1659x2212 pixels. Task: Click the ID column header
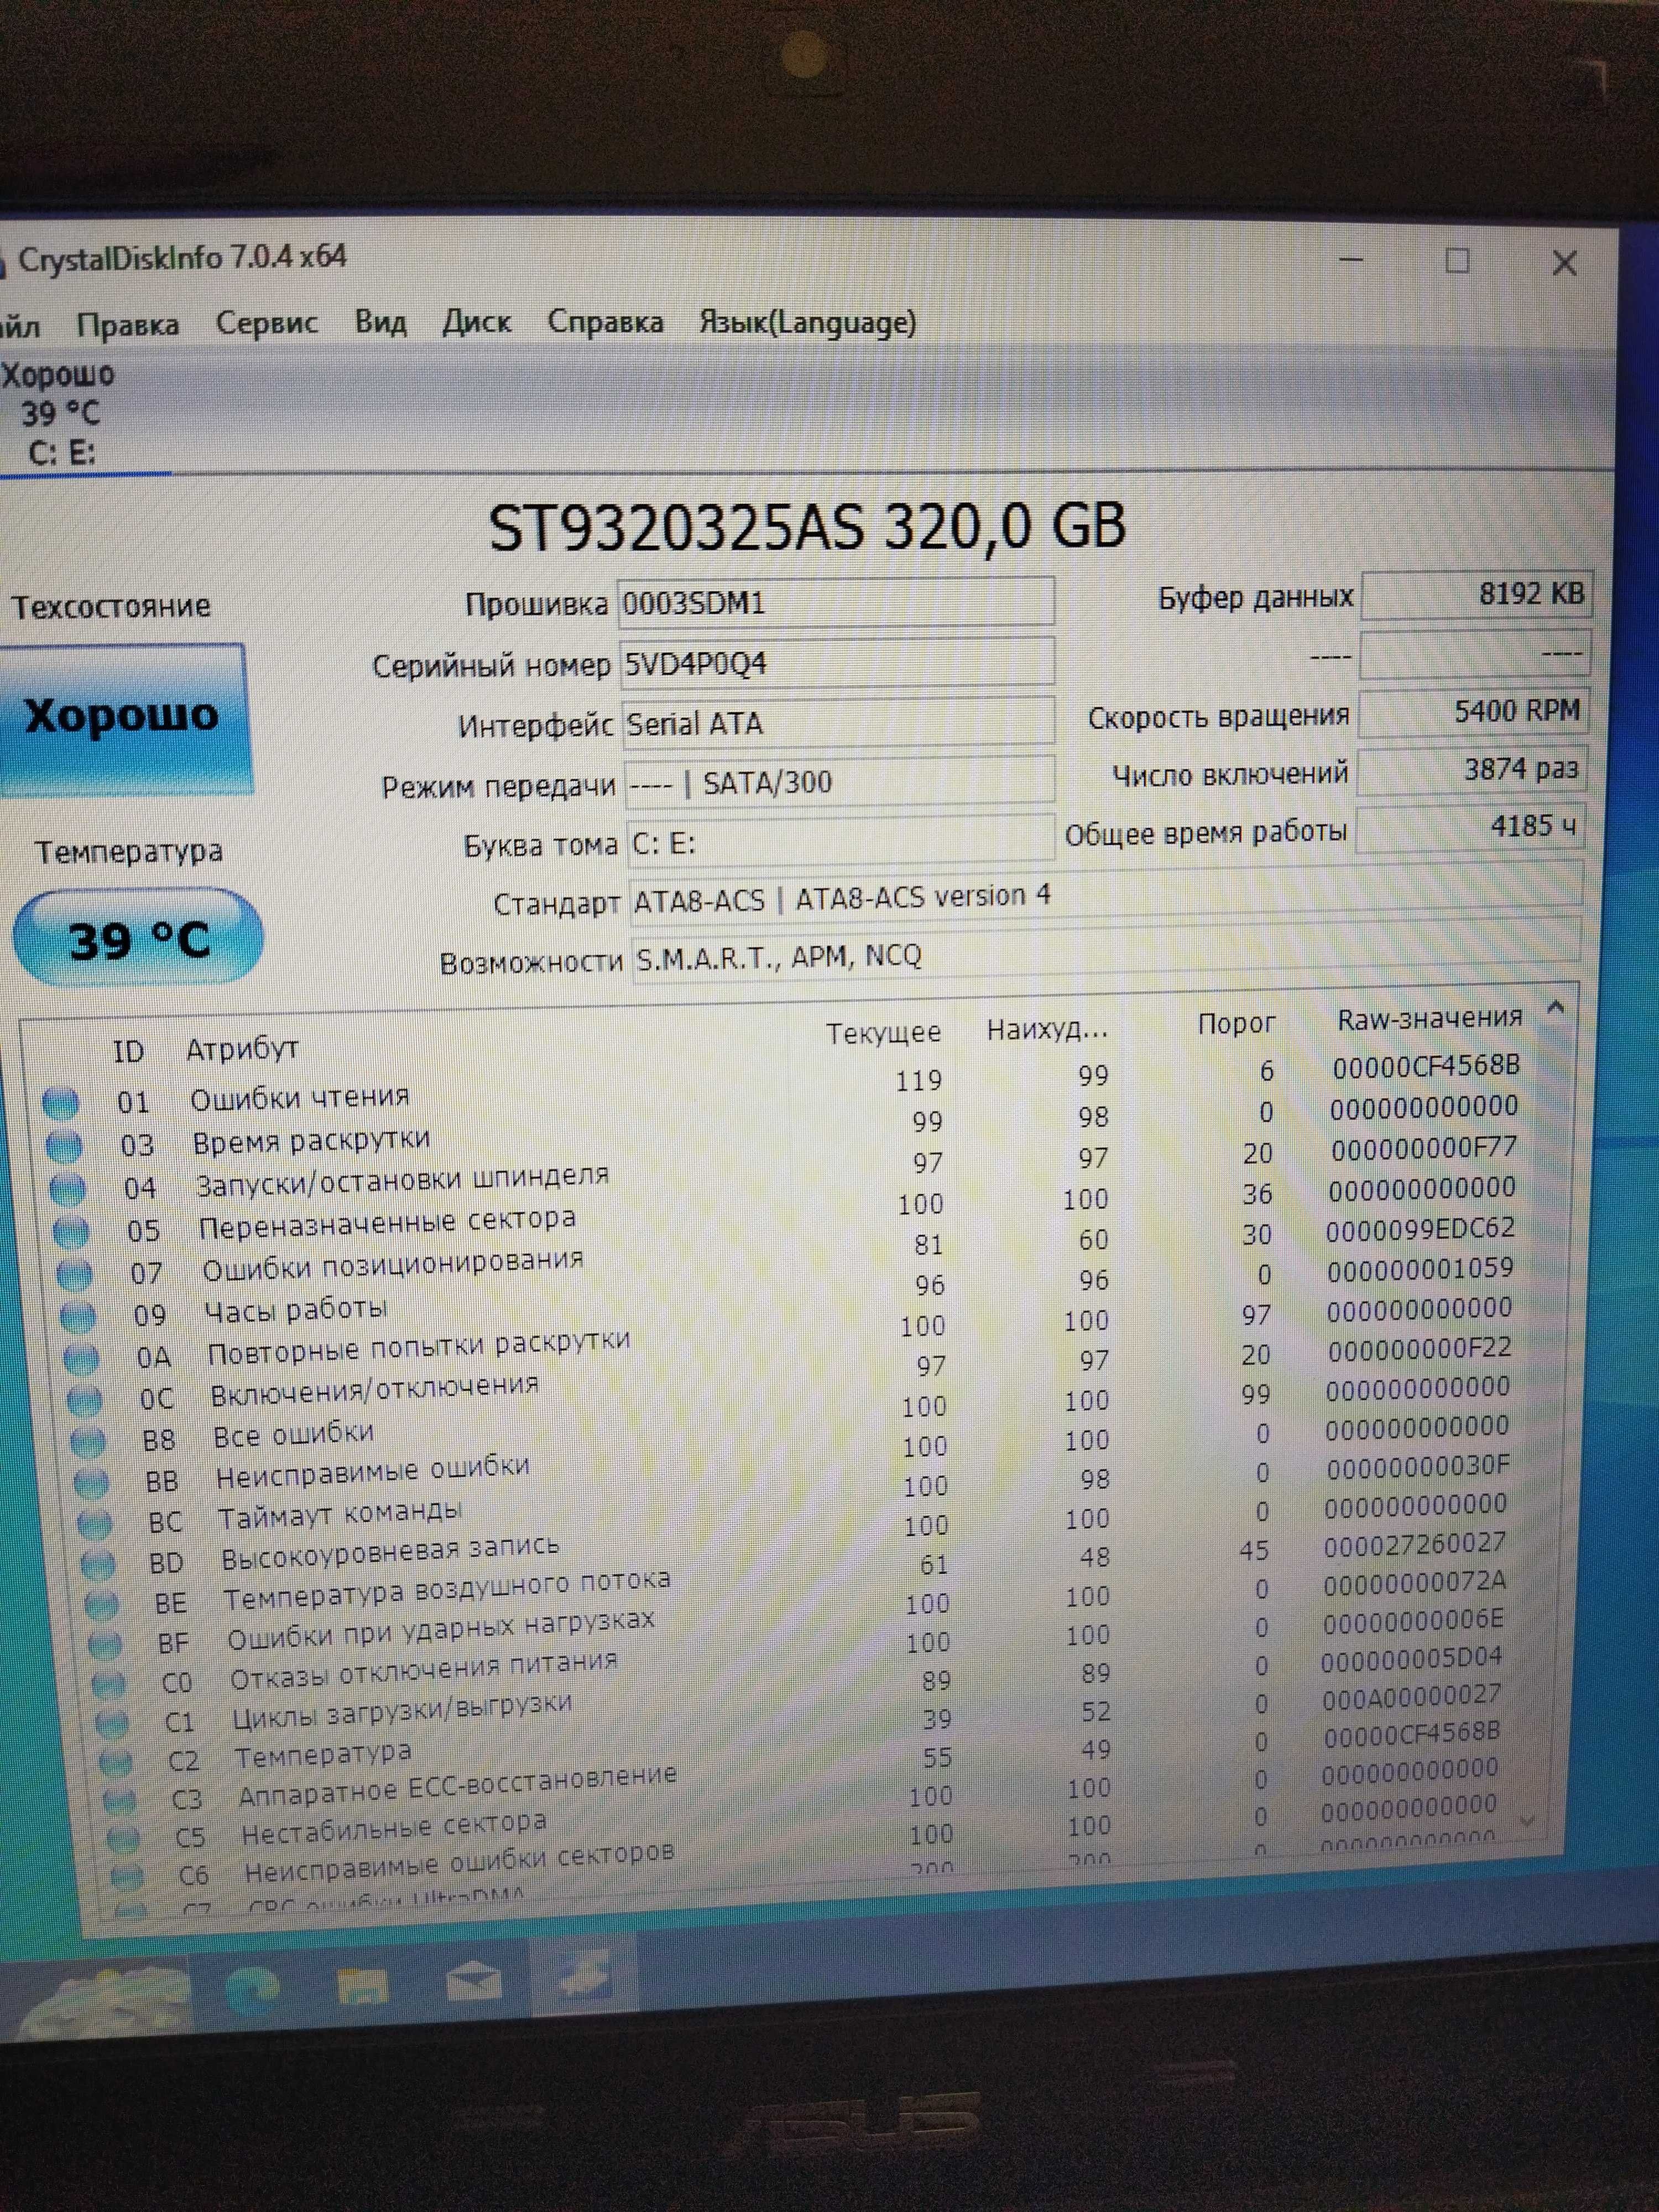(129, 1051)
